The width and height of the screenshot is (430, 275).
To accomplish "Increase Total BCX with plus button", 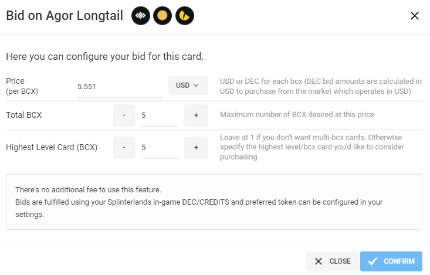I will (196, 116).
